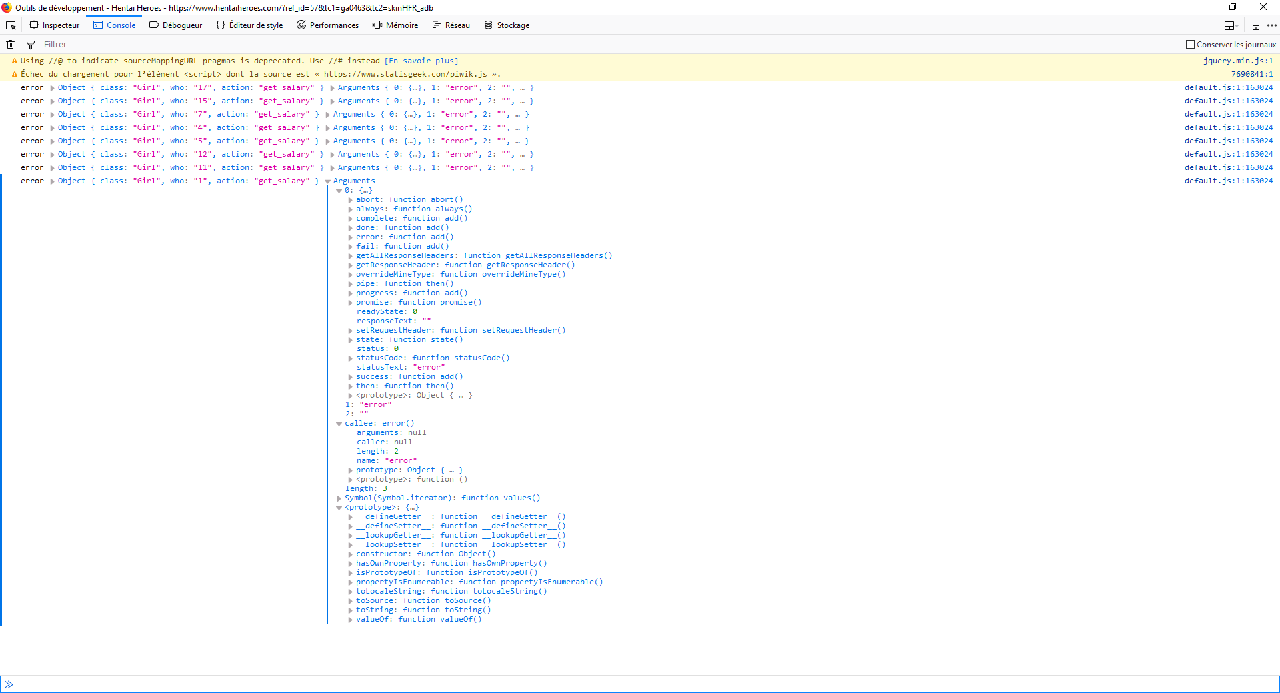Open the developer tools options ellipsis
Image resolution: width=1280 pixels, height=693 pixels.
tap(1271, 25)
